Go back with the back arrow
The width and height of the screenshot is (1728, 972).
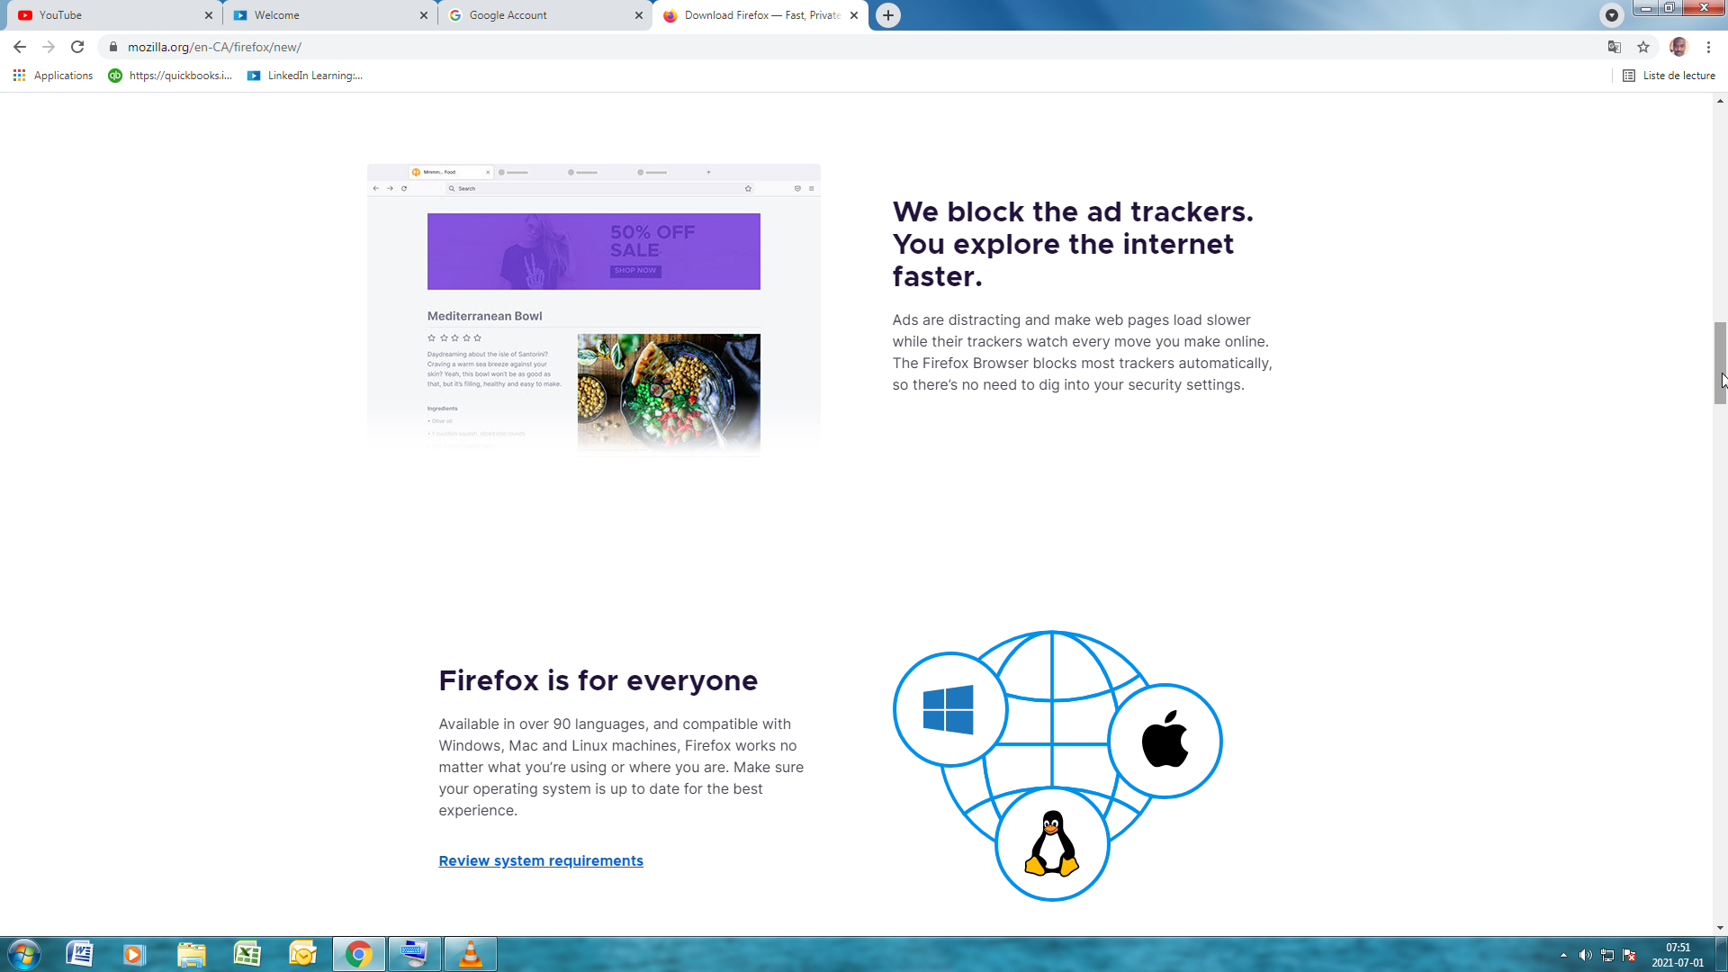[20, 47]
